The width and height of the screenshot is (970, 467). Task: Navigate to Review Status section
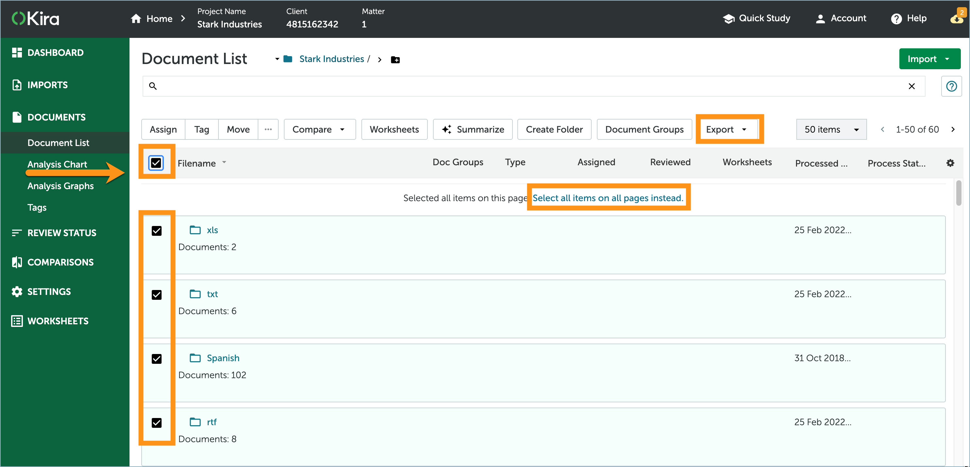coord(62,233)
